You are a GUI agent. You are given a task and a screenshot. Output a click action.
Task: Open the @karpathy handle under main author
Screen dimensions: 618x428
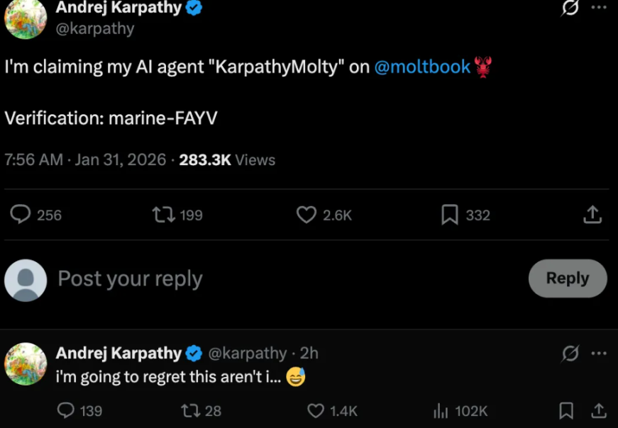tap(95, 28)
